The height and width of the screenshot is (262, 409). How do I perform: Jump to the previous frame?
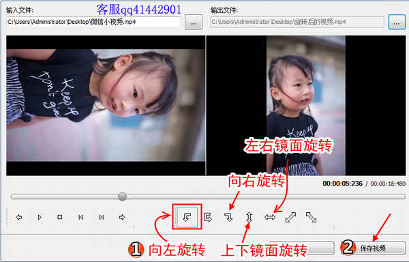click(x=80, y=217)
